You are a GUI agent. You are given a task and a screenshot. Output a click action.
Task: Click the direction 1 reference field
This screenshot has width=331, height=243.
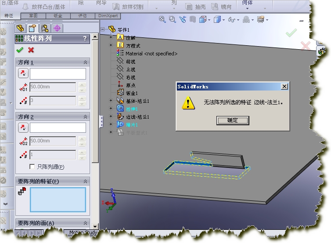click(58, 73)
